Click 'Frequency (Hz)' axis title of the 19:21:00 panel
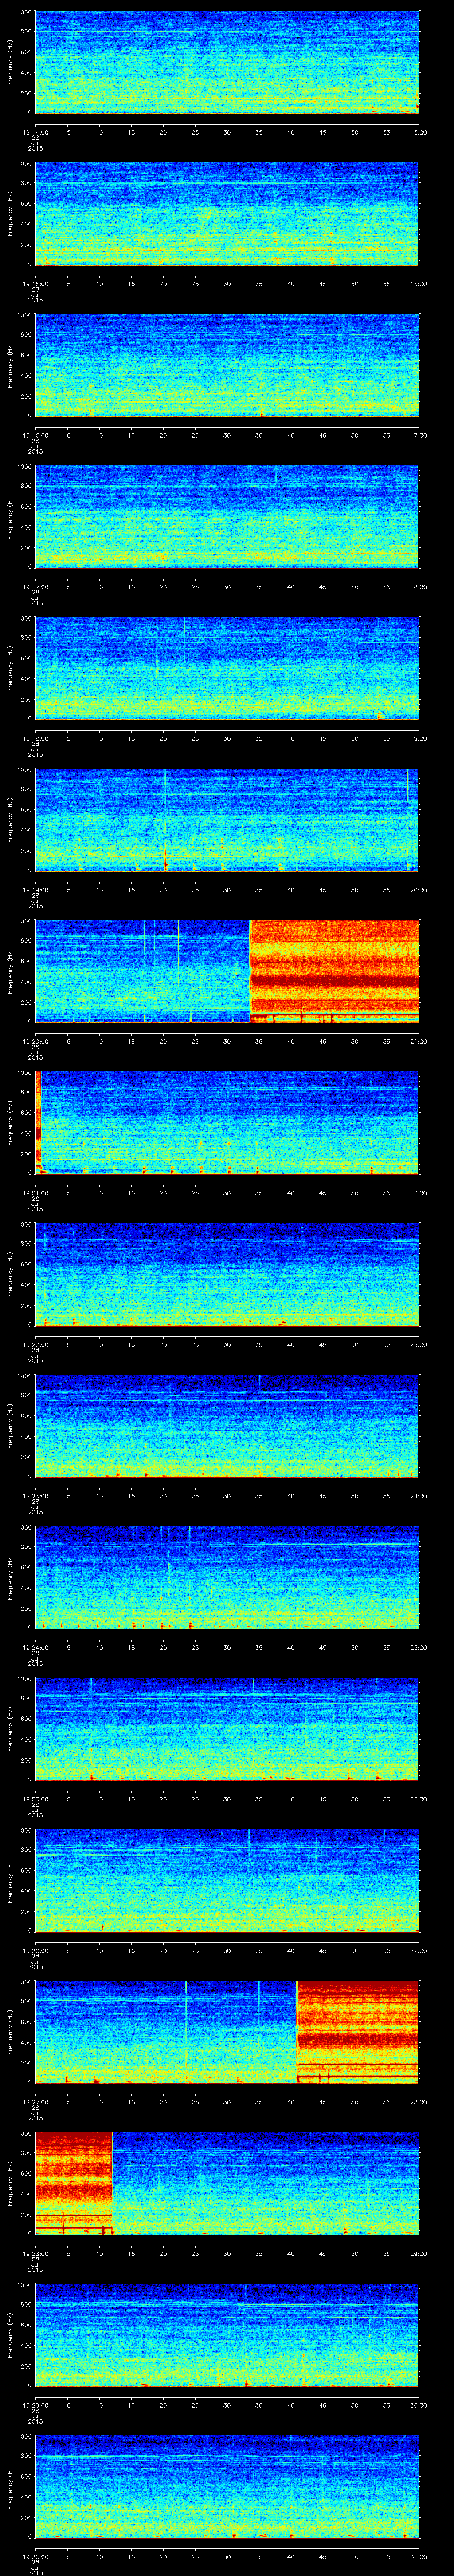Image resolution: width=454 pixels, height=2576 pixels. [x=10, y=1122]
